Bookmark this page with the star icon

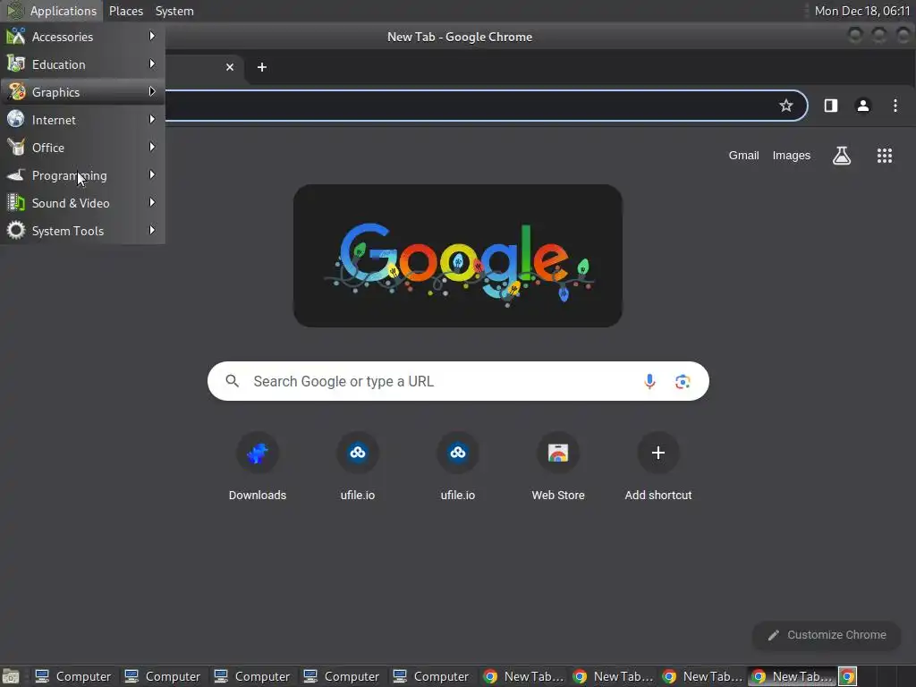coord(785,106)
